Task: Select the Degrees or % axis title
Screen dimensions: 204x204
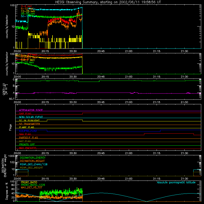Action: pyautogui.click(x=7, y=191)
